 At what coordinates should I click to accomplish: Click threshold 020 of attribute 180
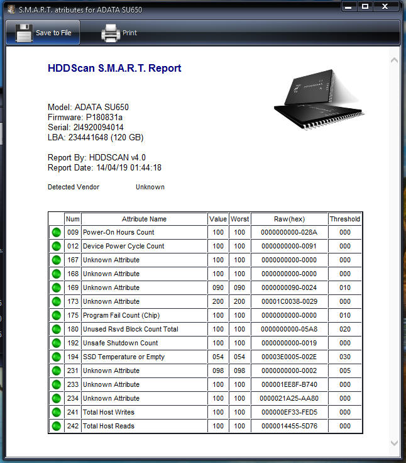(x=345, y=329)
